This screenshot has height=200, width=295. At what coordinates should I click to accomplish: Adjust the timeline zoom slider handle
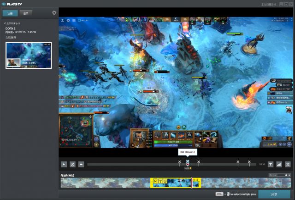coord(286,175)
